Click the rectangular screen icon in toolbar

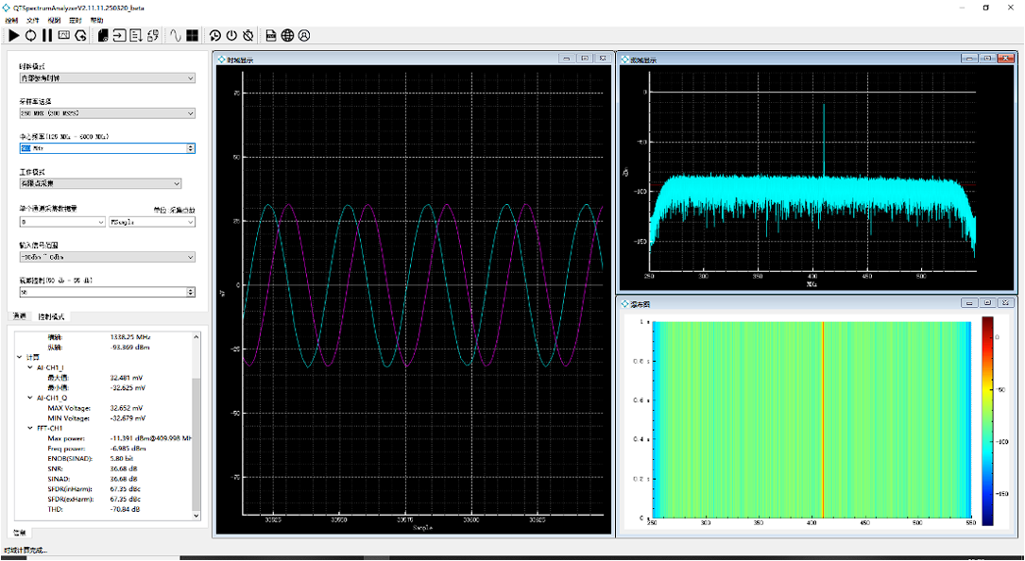[64, 35]
